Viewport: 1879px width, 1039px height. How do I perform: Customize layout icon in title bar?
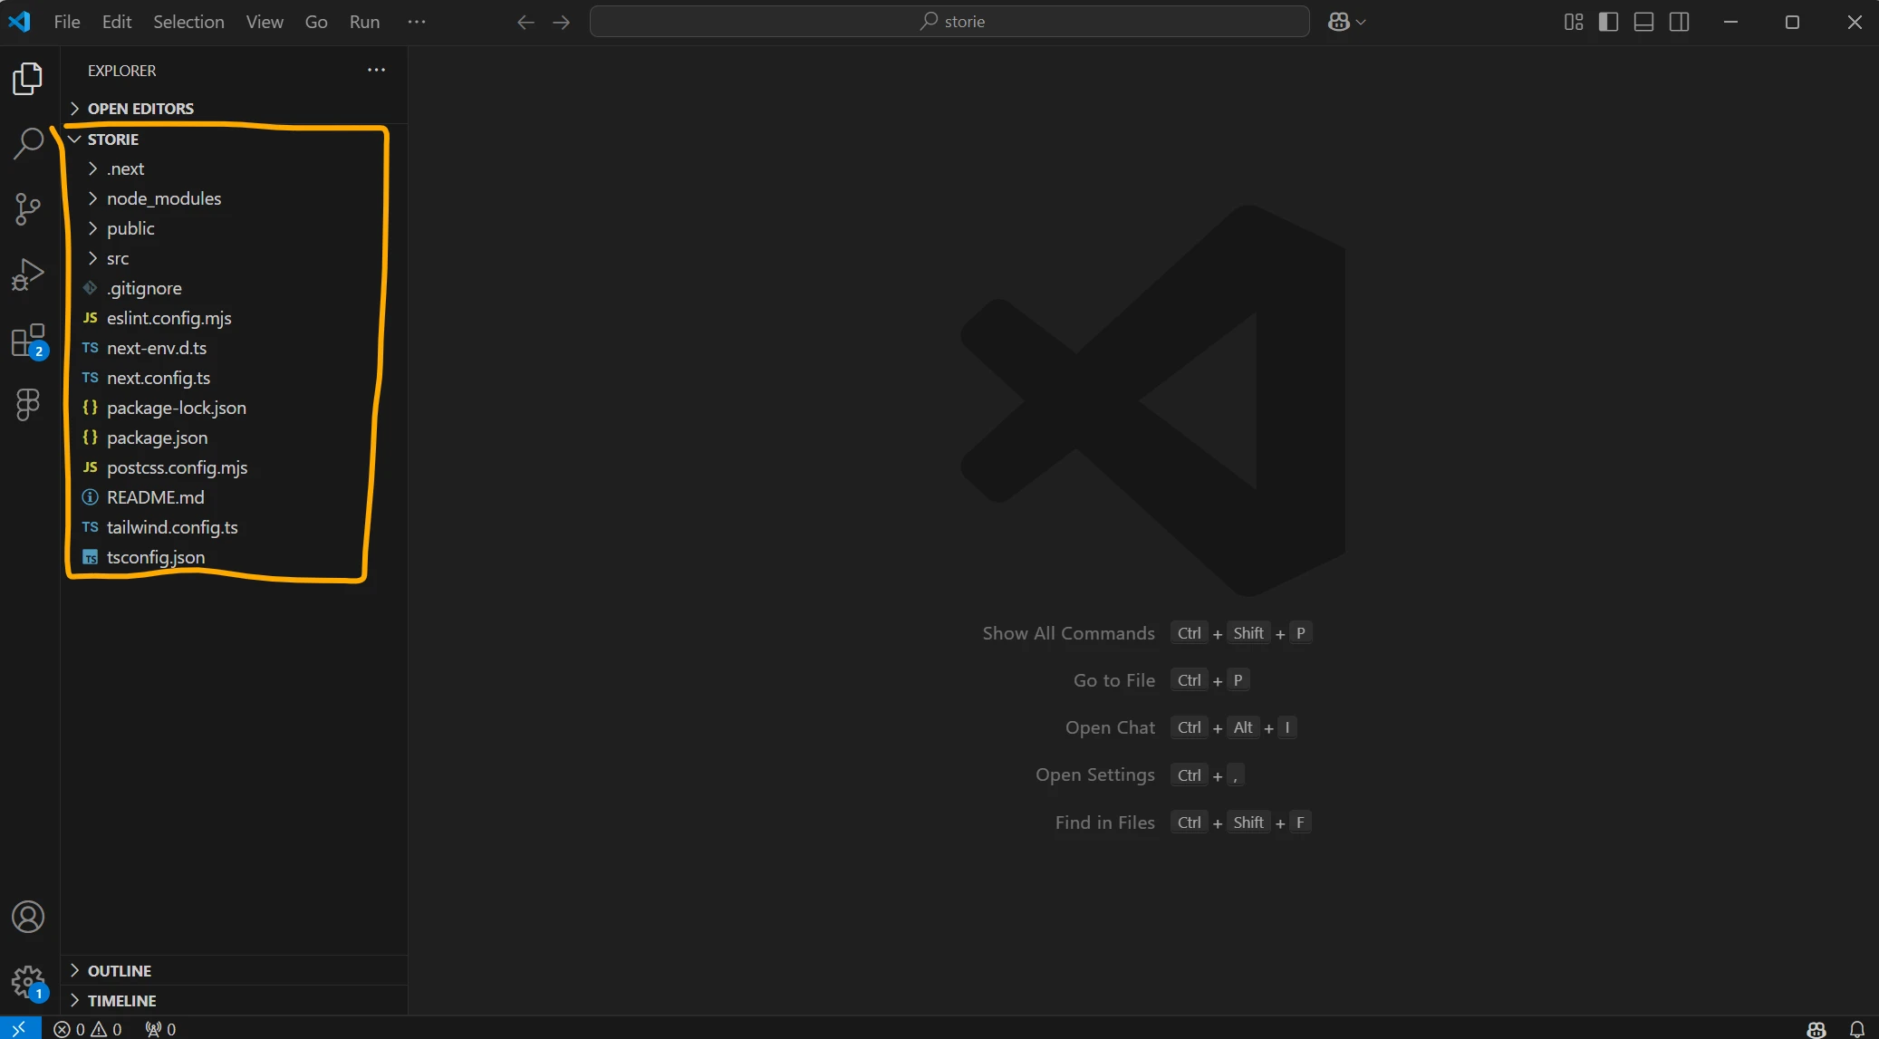coord(1574,22)
